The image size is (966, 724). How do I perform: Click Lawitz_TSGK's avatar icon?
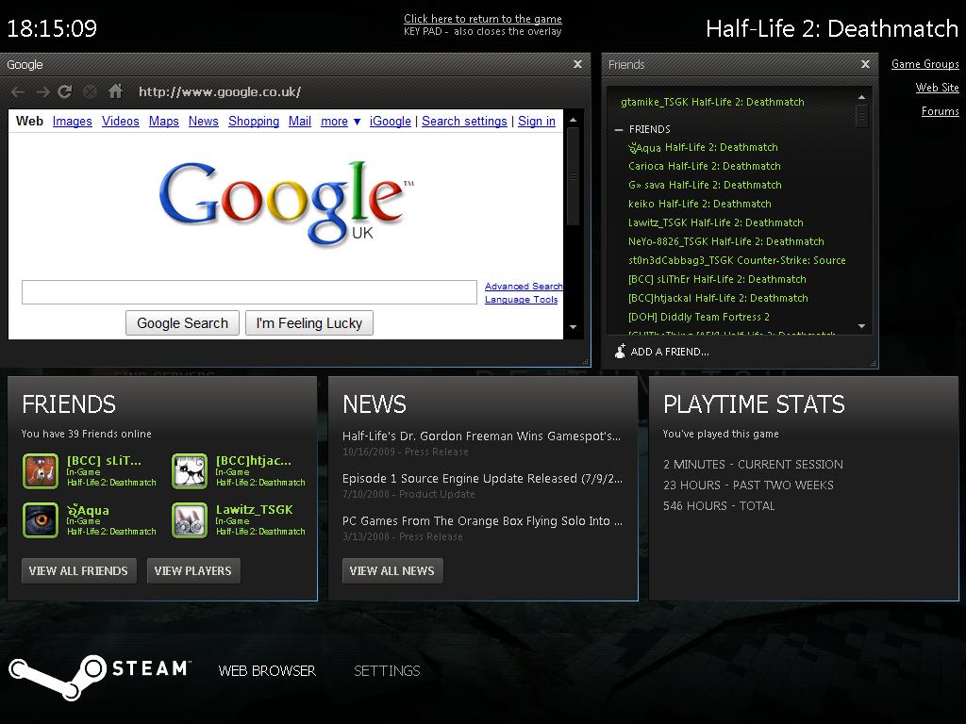[x=190, y=520]
